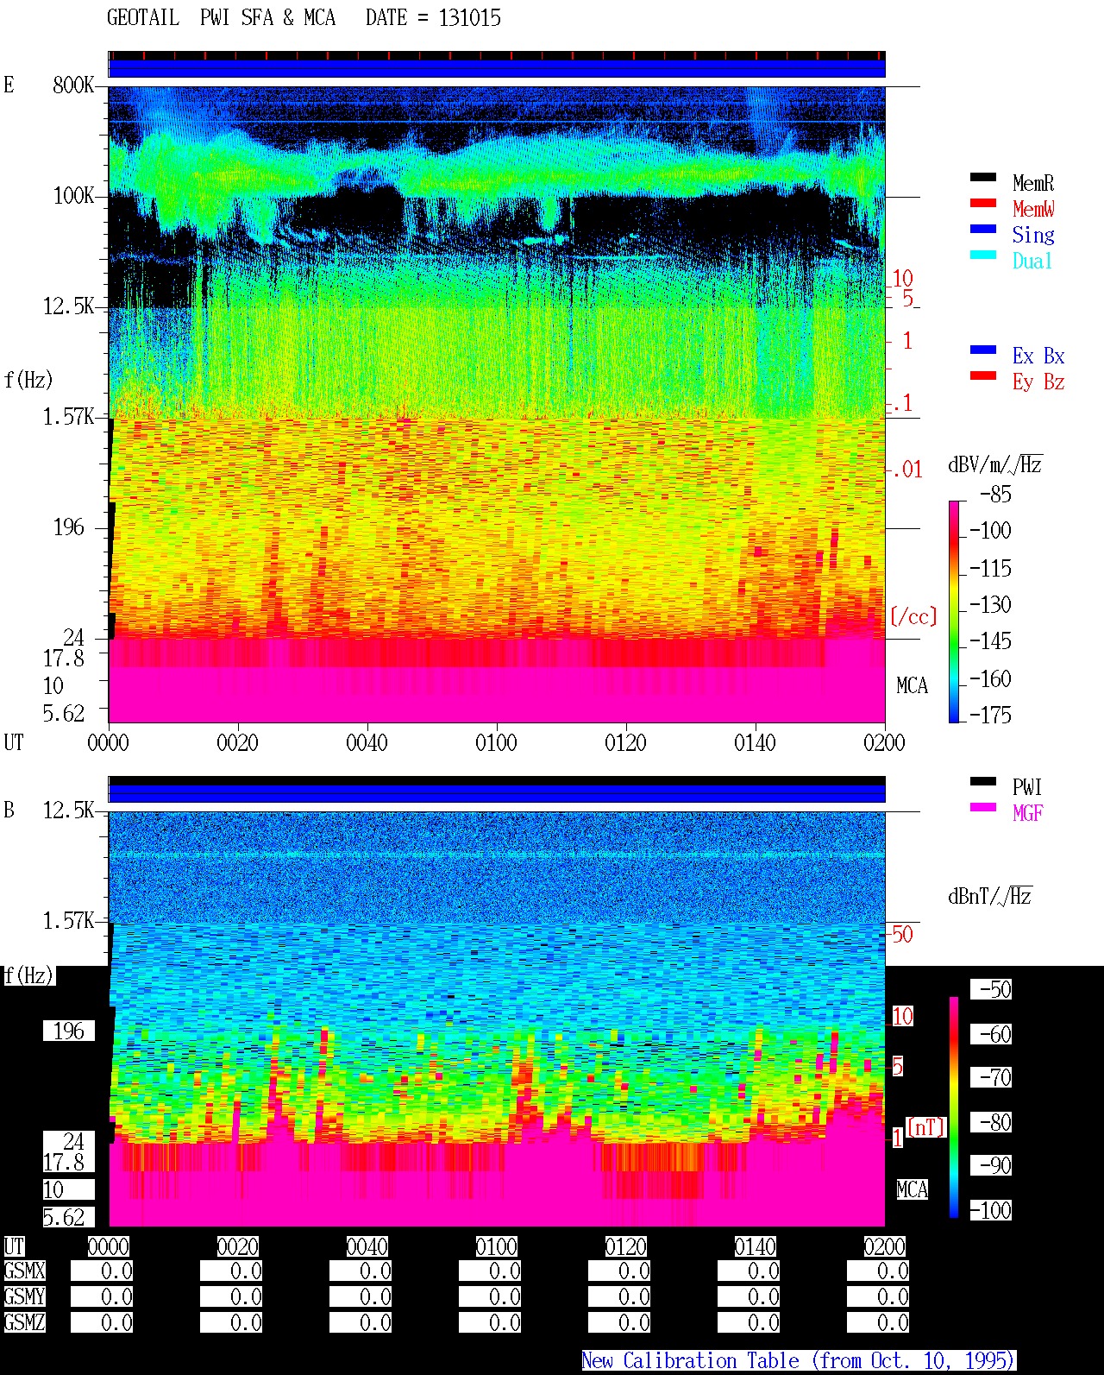Click the 0020 entry in the bottom UT table row

(238, 1247)
